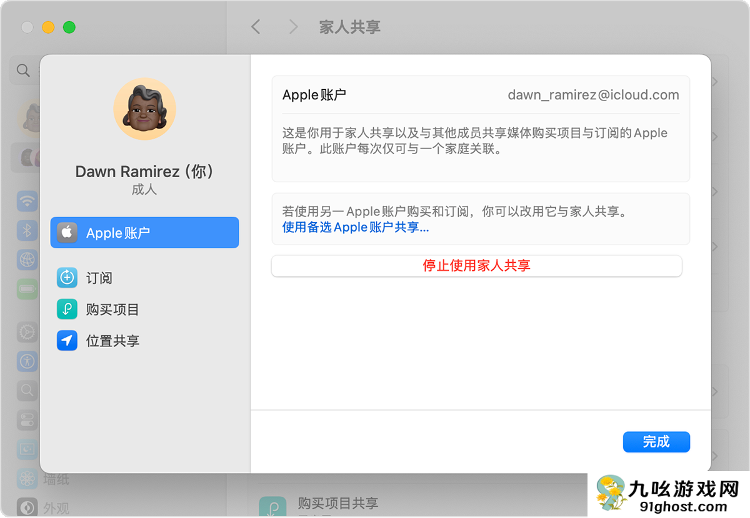Click the dawn_ramirez@icloud.com email text
This screenshot has width=750, height=518.
click(593, 95)
